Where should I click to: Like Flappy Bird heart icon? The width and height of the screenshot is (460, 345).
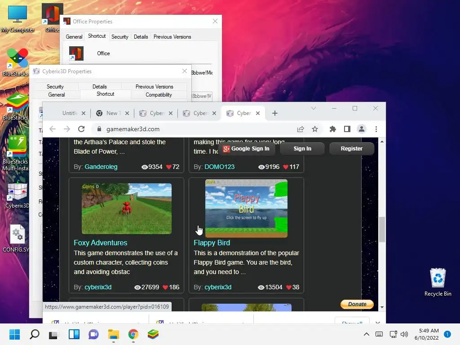coord(289,287)
